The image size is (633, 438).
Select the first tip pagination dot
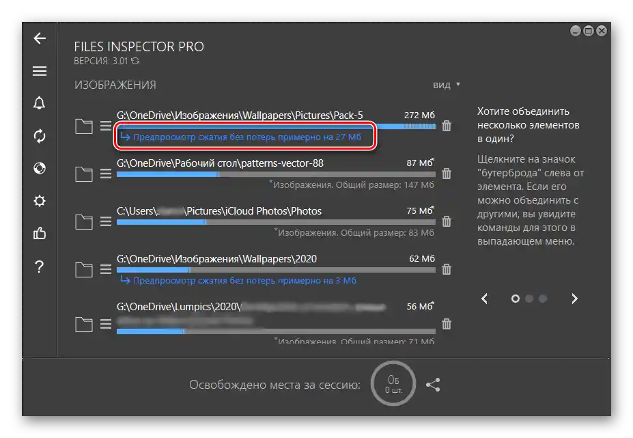(x=515, y=299)
